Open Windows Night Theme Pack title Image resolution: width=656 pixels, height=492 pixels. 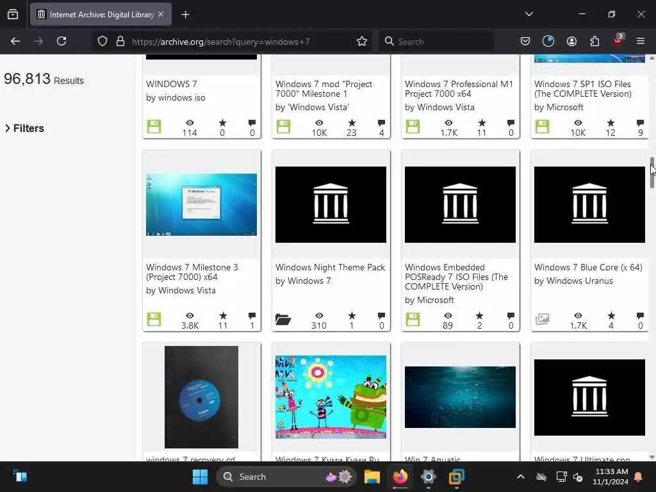click(x=330, y=267)
